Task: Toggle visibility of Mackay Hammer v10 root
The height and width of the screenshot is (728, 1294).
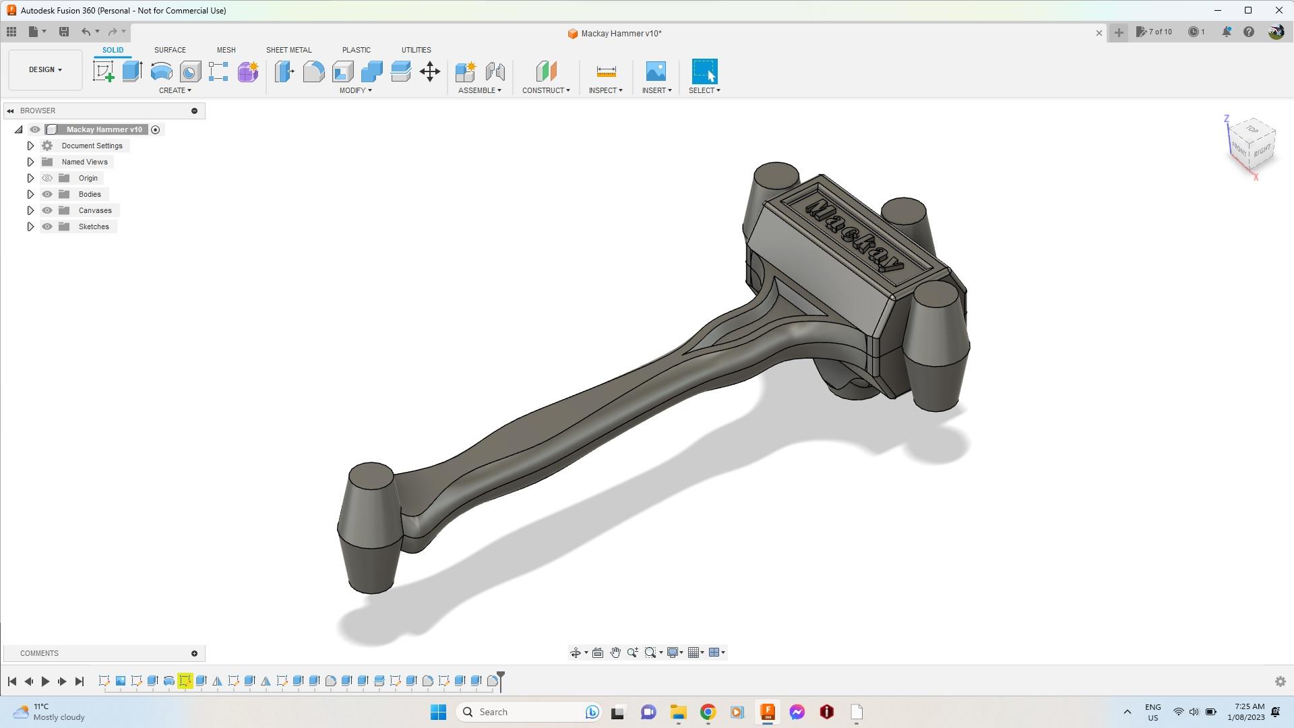Action: click(35, 129)
